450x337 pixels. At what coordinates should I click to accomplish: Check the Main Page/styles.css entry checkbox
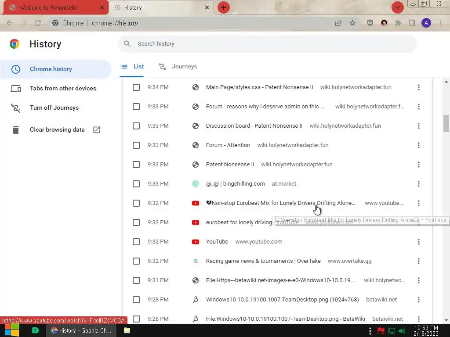point(136,87)
